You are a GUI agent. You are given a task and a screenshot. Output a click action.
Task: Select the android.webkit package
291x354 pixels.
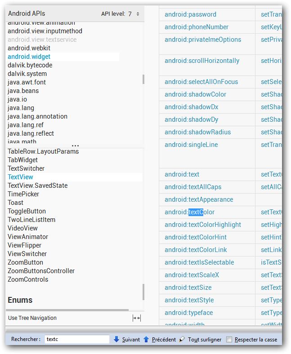[29, 48]
